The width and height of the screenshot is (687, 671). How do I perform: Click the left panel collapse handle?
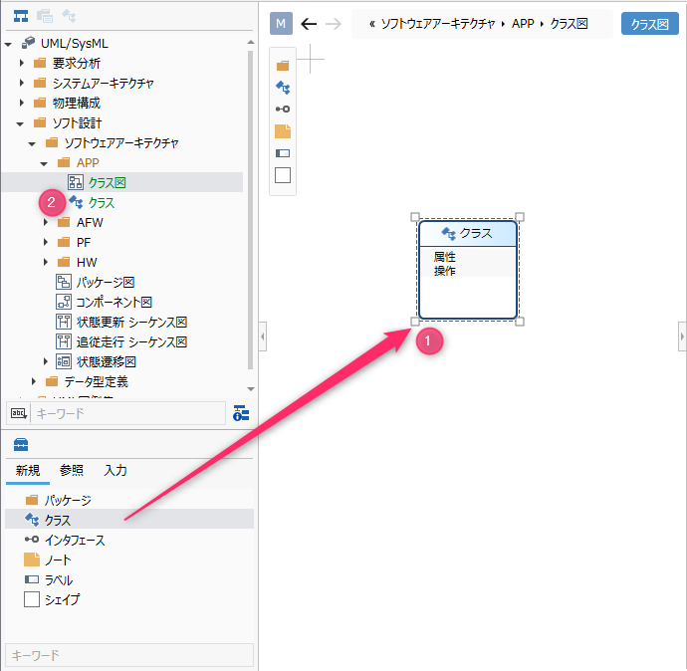(263, 336)
